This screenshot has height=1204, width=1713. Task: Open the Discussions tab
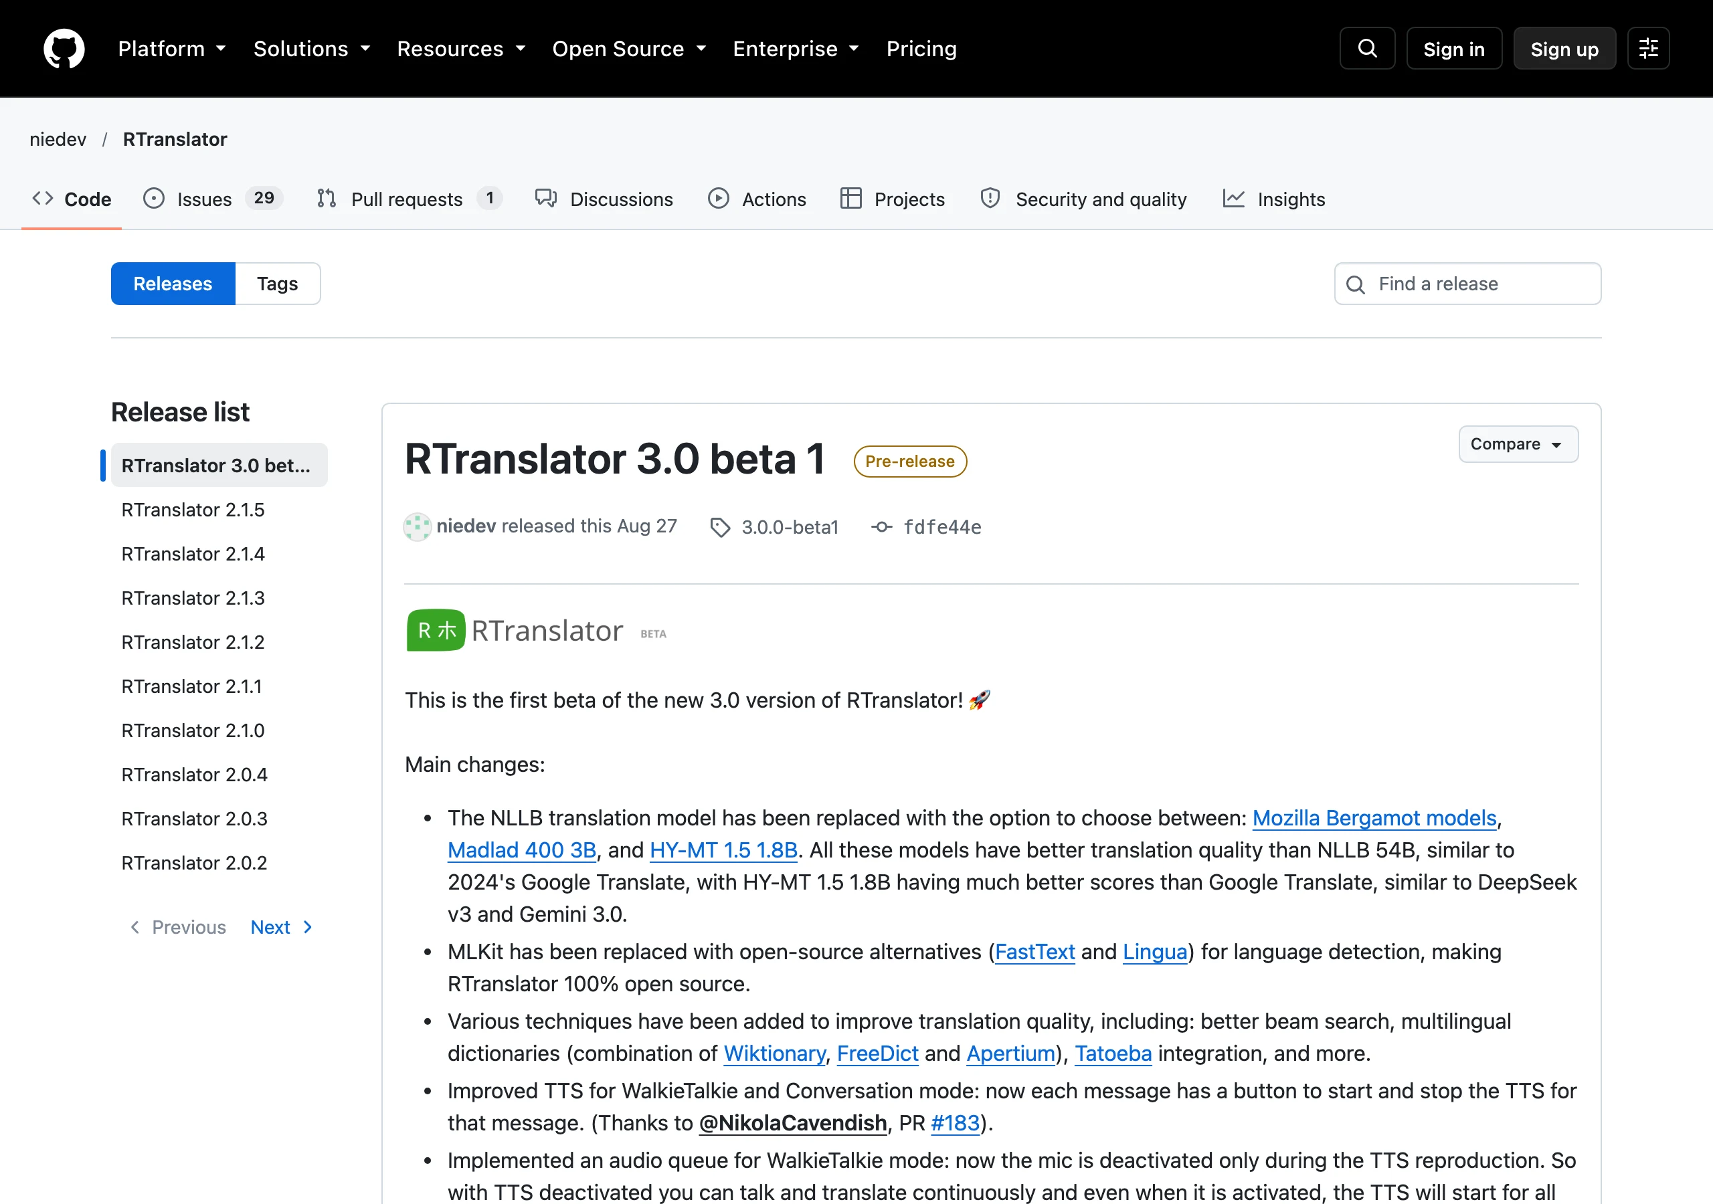604,199
